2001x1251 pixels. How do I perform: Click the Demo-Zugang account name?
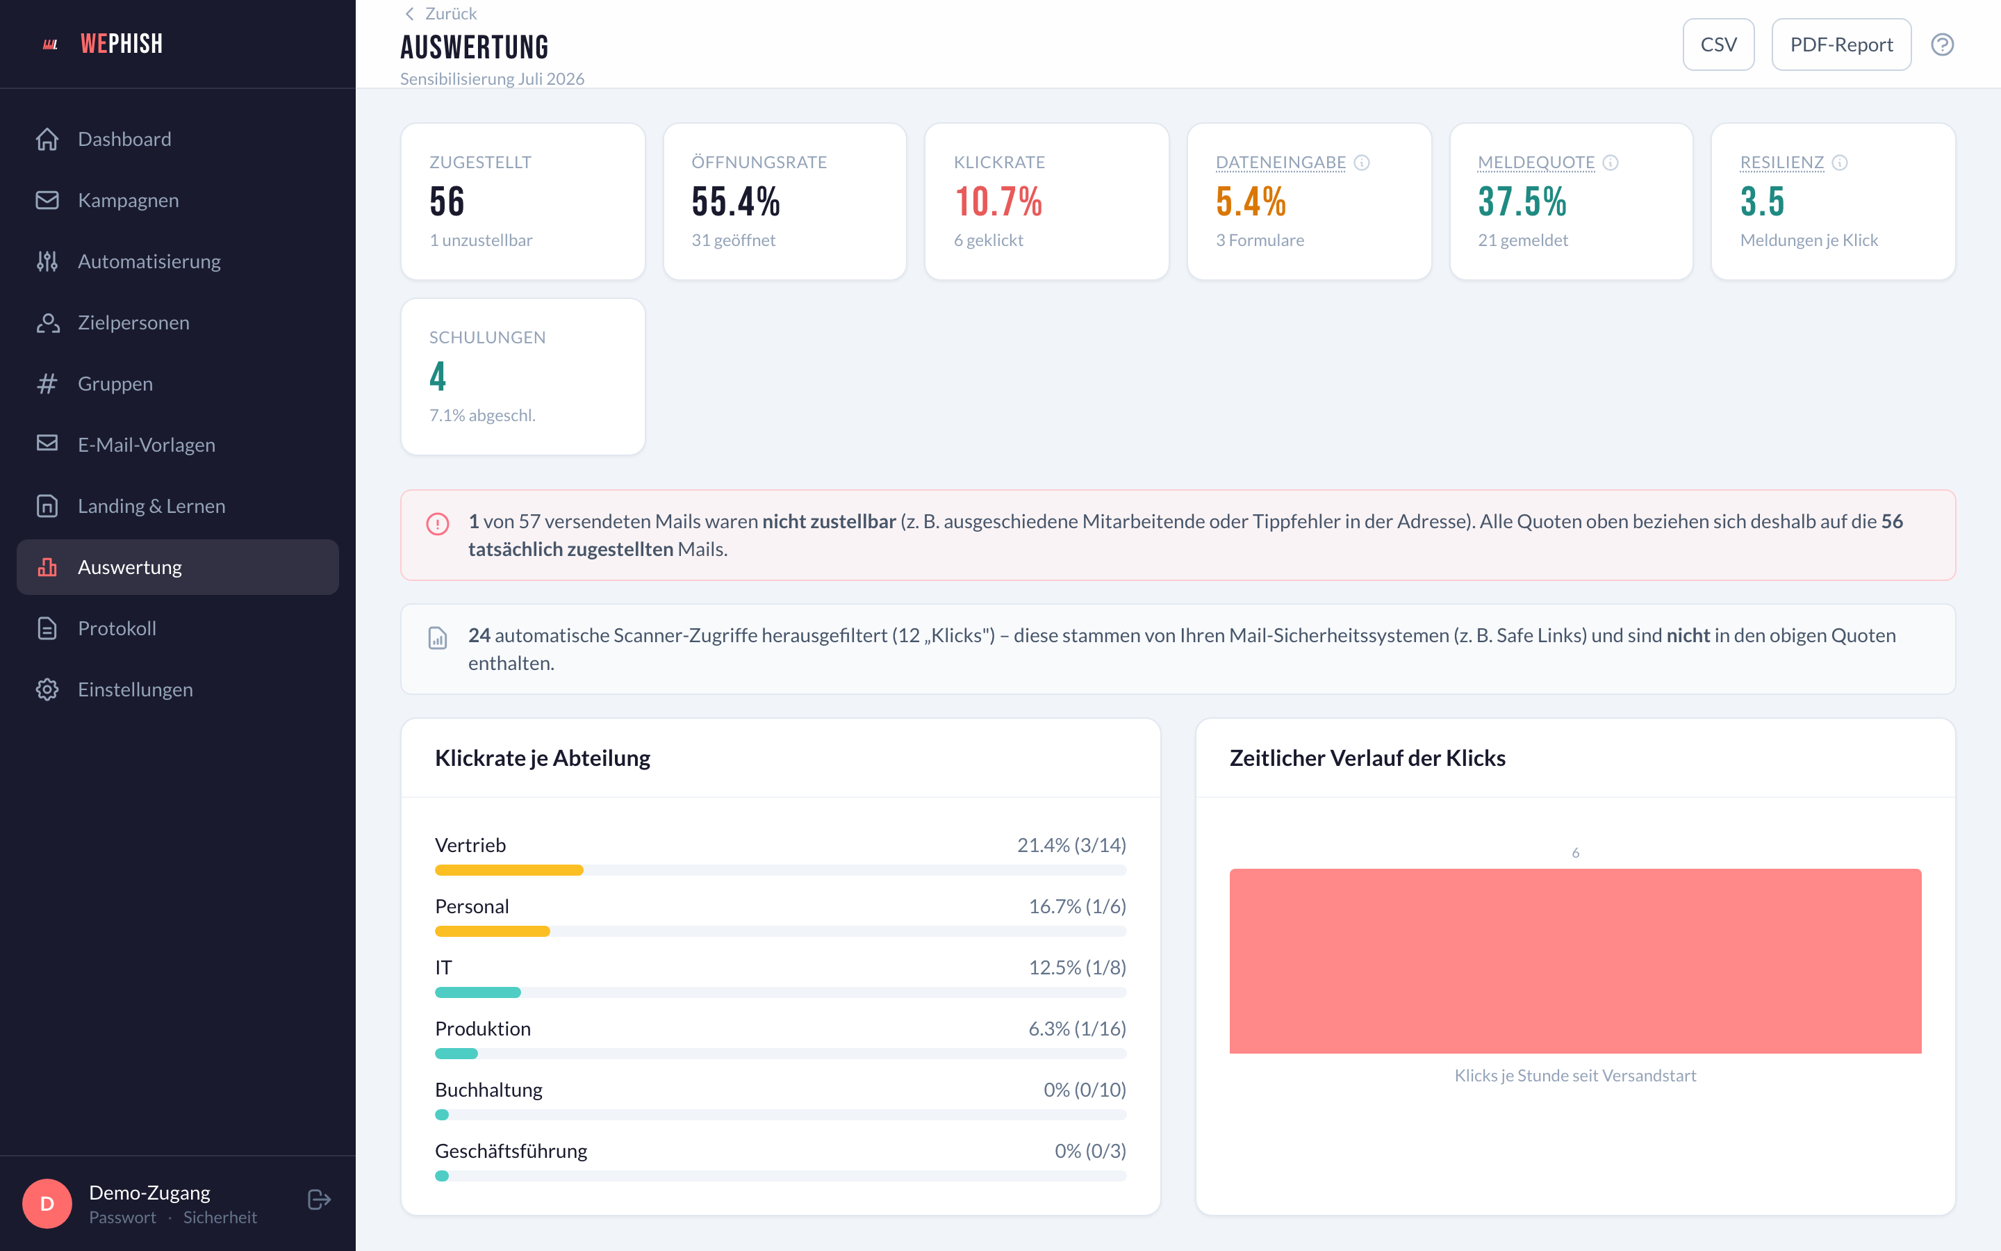pos(149,1192)
